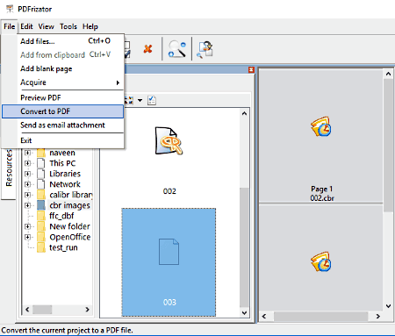This screenshot has height=336, width=395.
Task: Click the 002 comic file thumbnail
Action: pos(169,141)
